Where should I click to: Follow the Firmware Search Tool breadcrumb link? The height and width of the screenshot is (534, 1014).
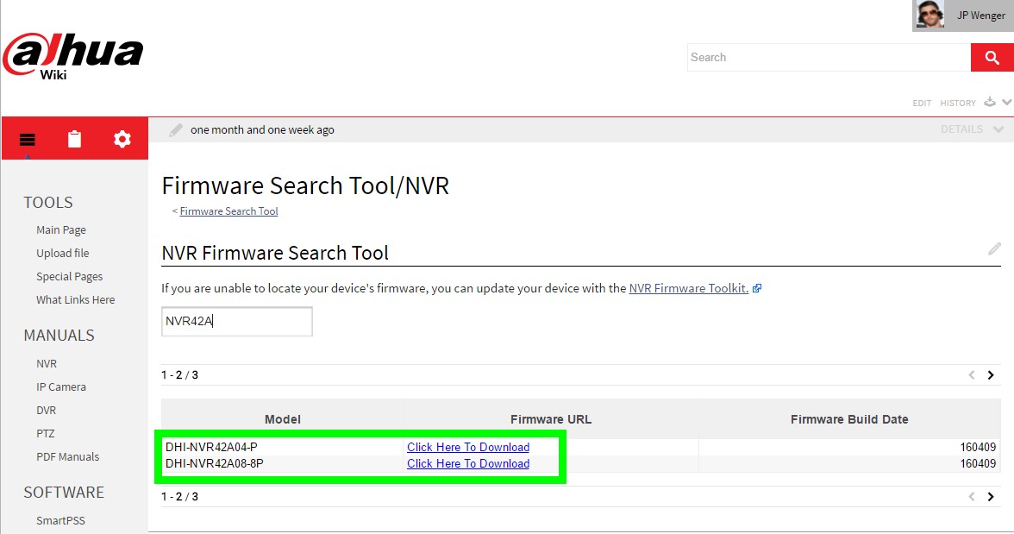[229, 211]
